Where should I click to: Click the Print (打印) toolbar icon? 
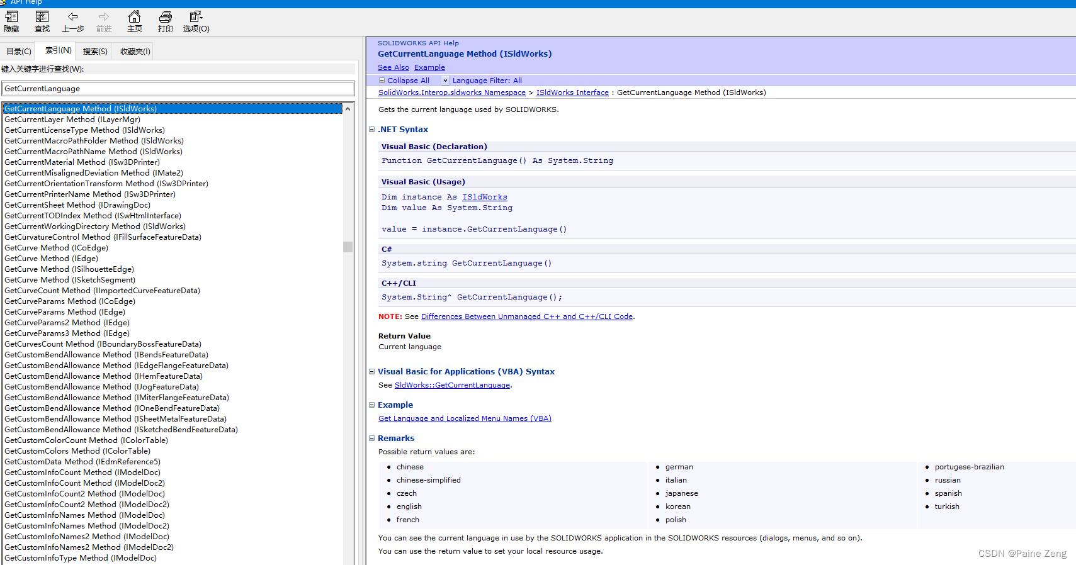coord(166,21)
